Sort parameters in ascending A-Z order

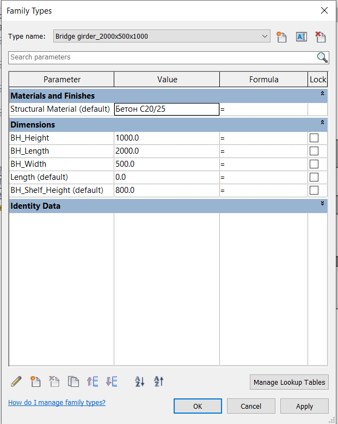(140, 381)
